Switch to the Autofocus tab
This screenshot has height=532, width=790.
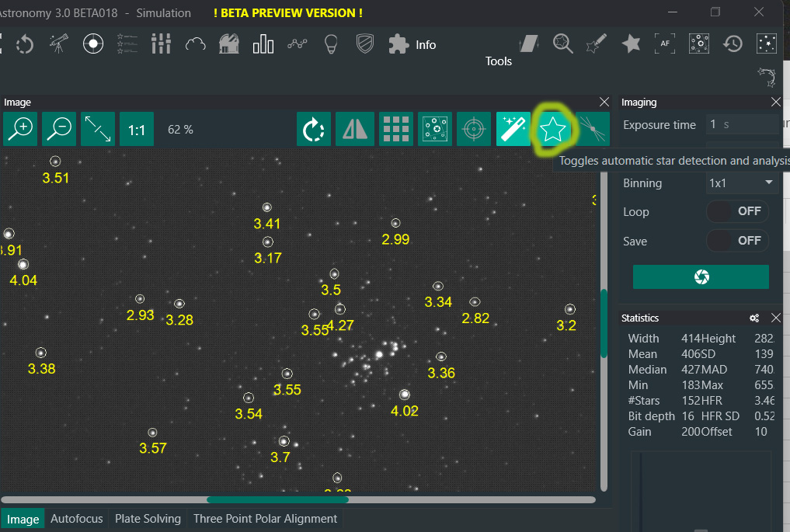click(x=76, y=519)
